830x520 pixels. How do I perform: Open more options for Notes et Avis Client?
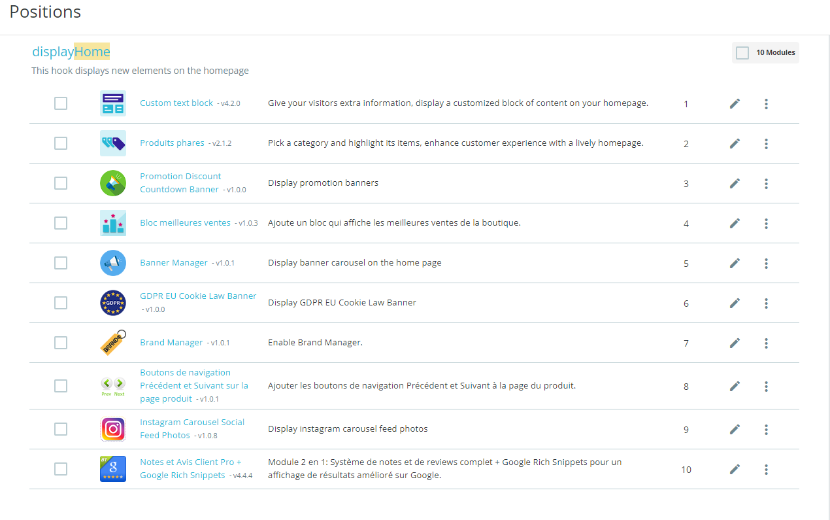pyautogui.click(x=766, y=469)
